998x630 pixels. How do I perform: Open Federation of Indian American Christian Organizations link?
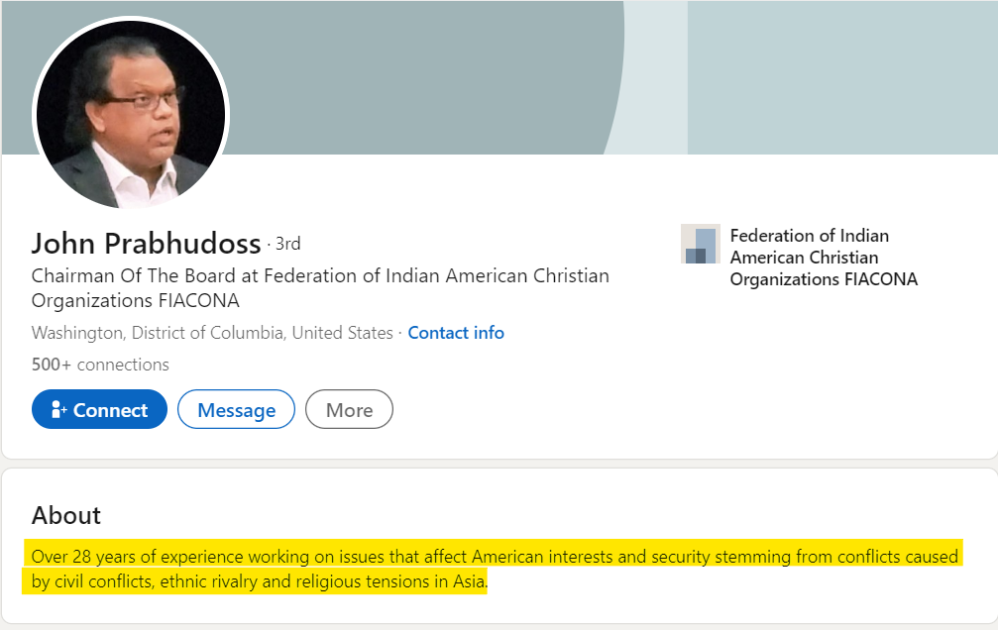(824, 258)
